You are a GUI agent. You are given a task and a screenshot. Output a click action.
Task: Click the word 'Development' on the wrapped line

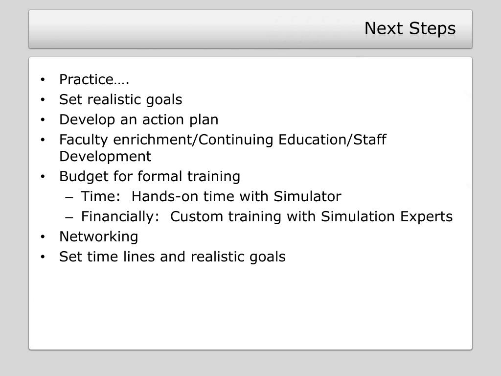click(x=106, y=157)
